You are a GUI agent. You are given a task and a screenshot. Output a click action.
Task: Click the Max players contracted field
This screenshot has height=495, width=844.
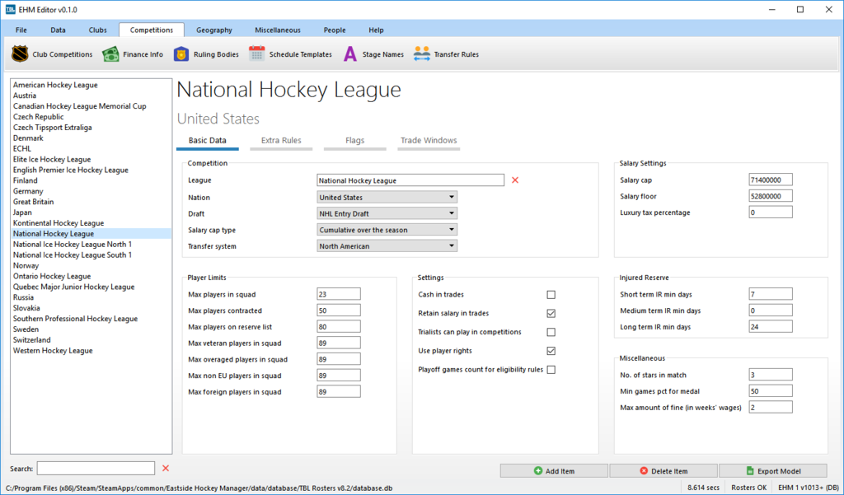(339, 310)
